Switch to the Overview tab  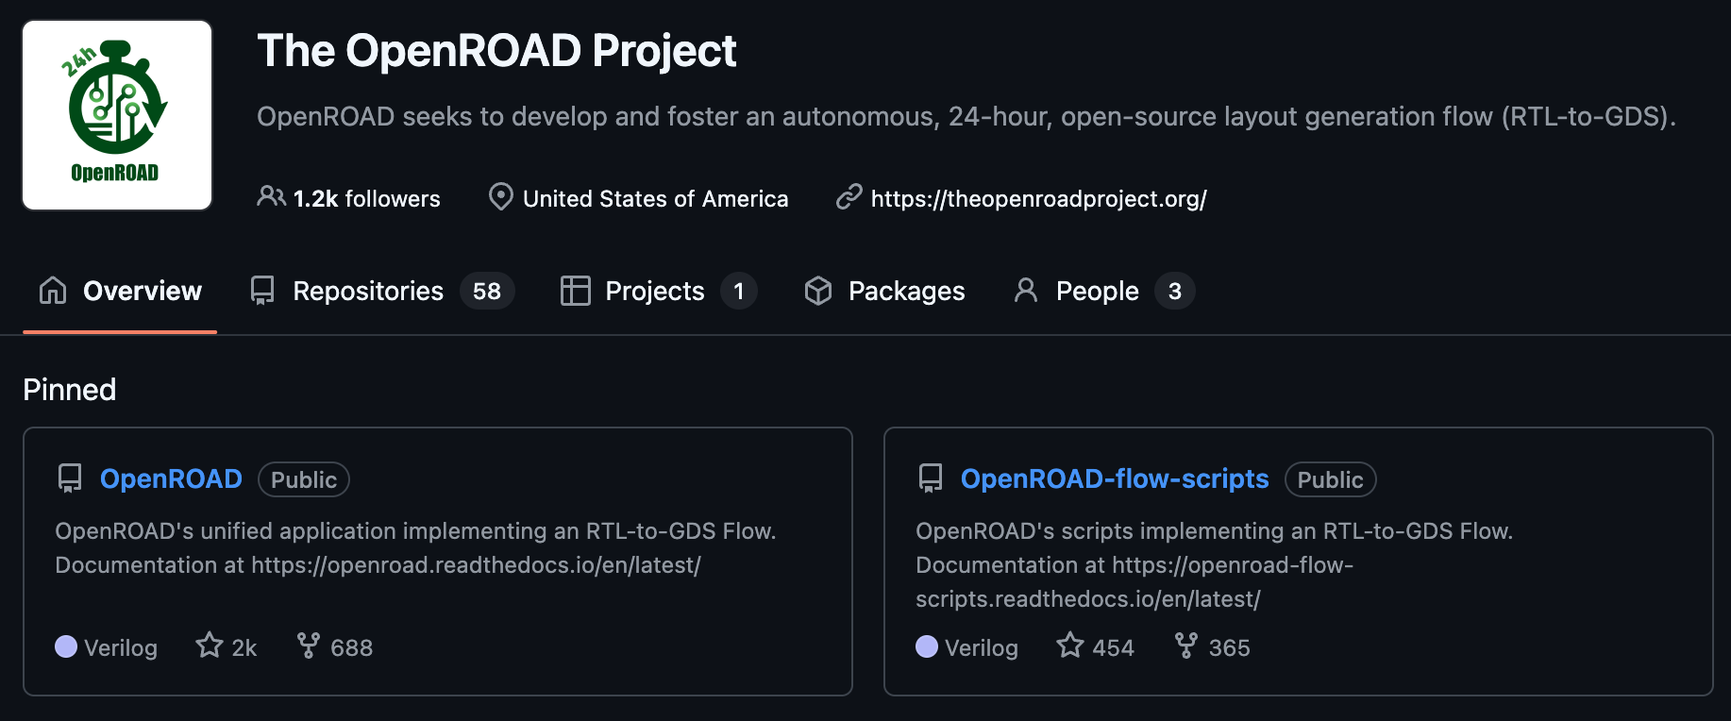120,291
